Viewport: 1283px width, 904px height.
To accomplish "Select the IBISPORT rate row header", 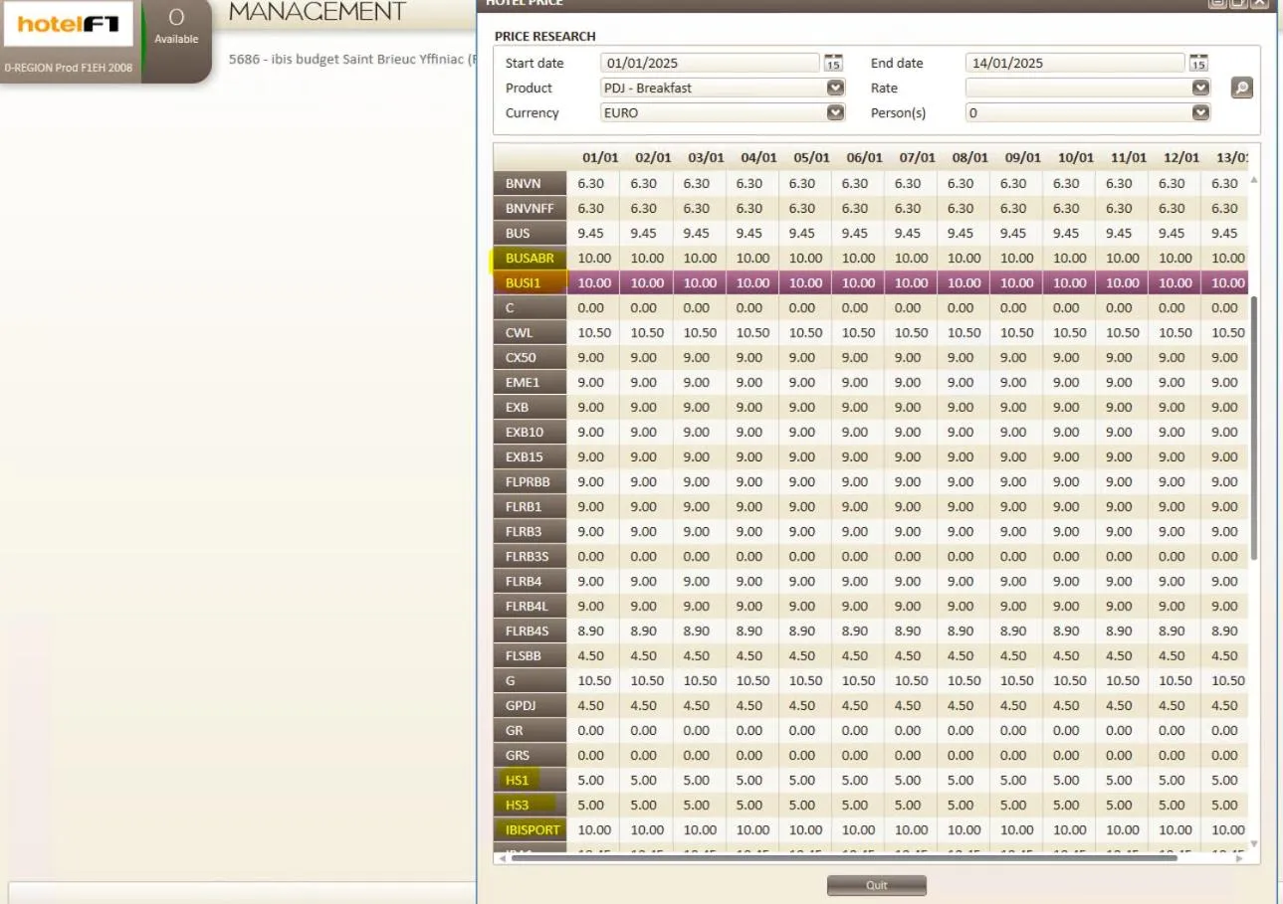I will 531,829.
